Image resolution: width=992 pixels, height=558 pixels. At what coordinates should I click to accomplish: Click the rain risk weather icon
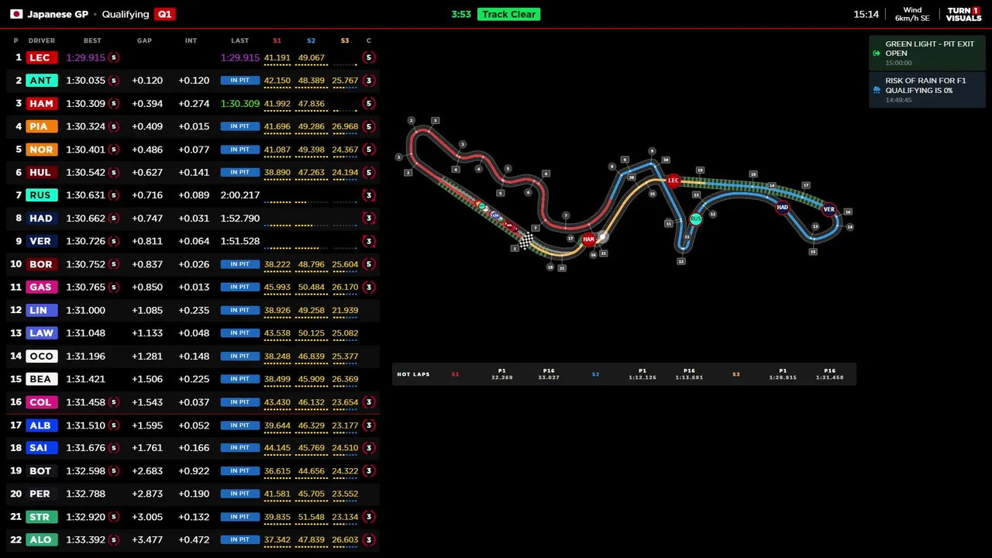coord(877,90)
